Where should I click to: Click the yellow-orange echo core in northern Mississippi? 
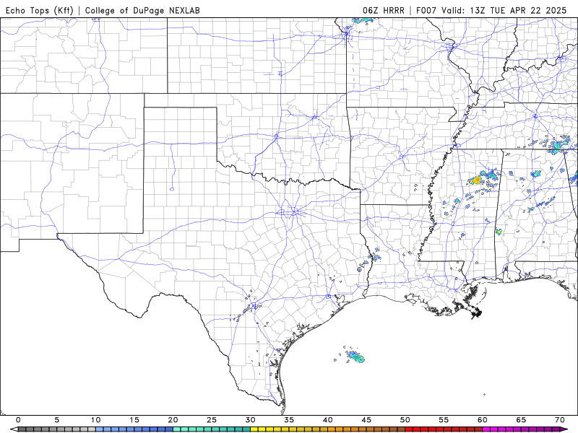476,180
